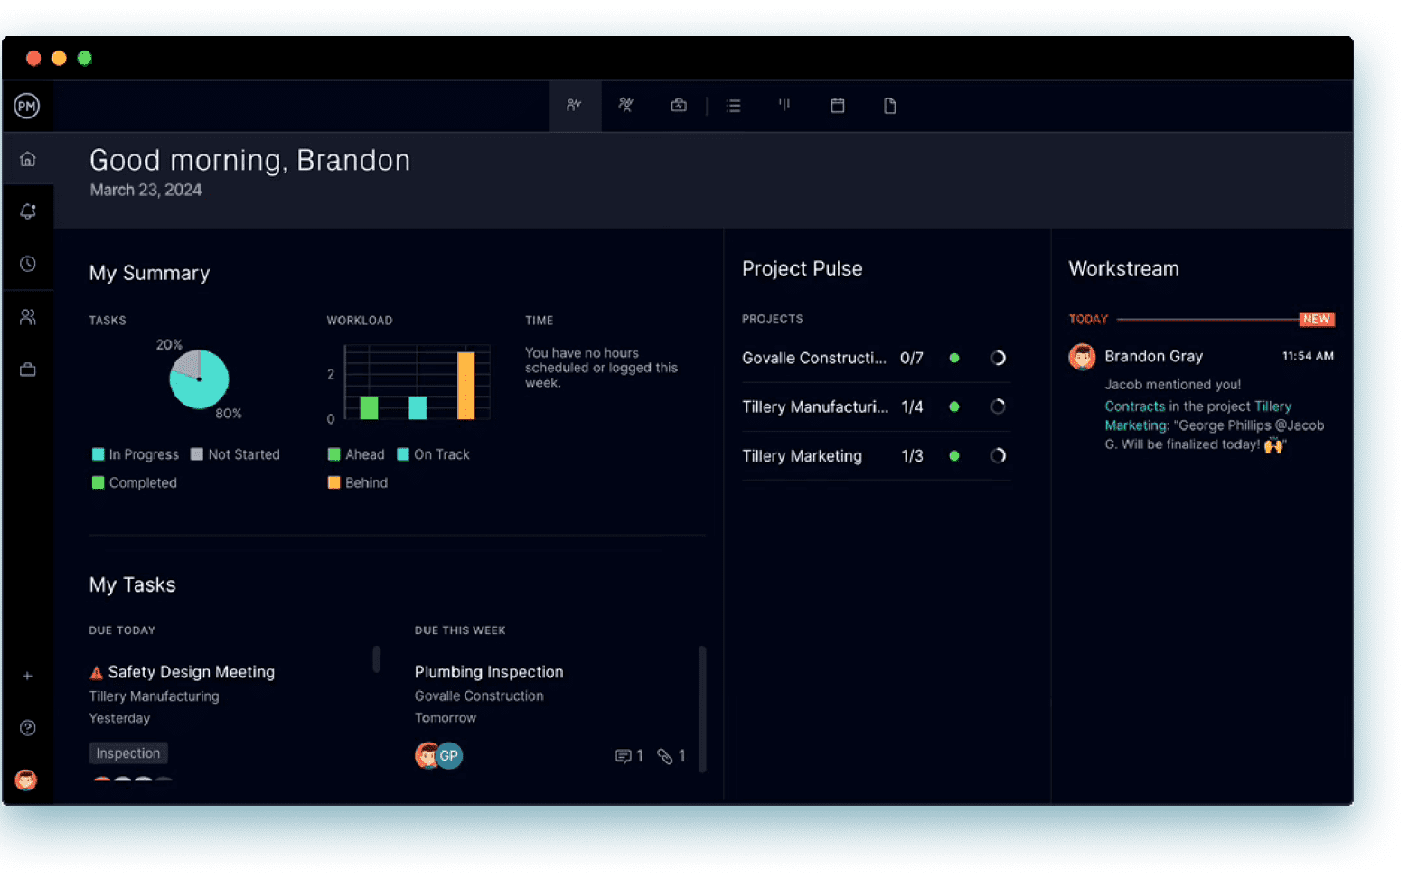Open projects via the briefcase sidebar icon
This screenshot has height=878, width=1408.
[28, 369]
